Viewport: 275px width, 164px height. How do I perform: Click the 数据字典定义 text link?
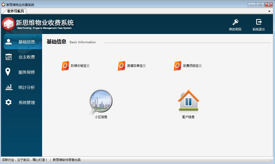pyautogui.click(x=136, y=66)
